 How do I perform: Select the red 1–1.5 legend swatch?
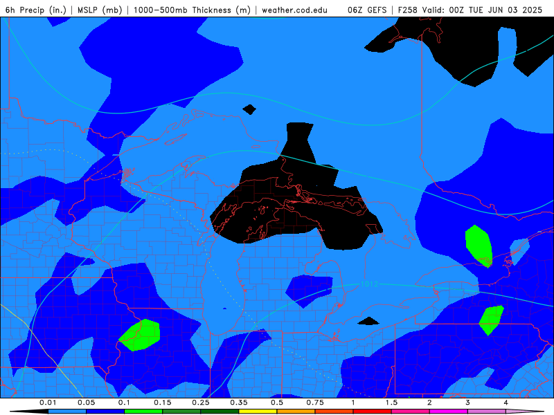coord(373,412)
